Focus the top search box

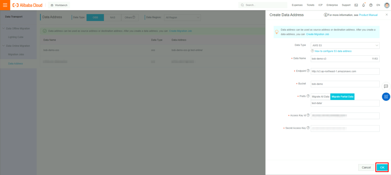click(263, 5)
